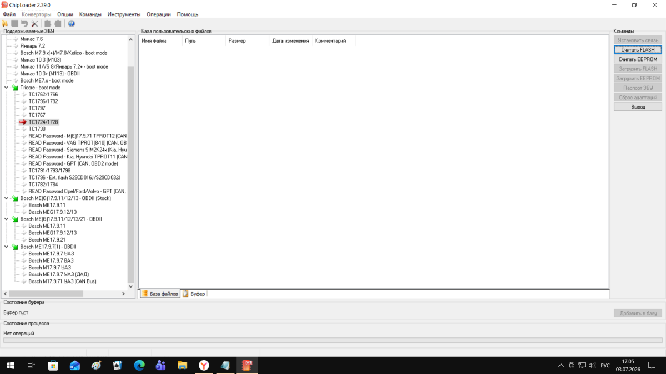The image size is (666, 374).
Task: Click the database icon on the База файлов tab
Action: click(x=145, y=294)
